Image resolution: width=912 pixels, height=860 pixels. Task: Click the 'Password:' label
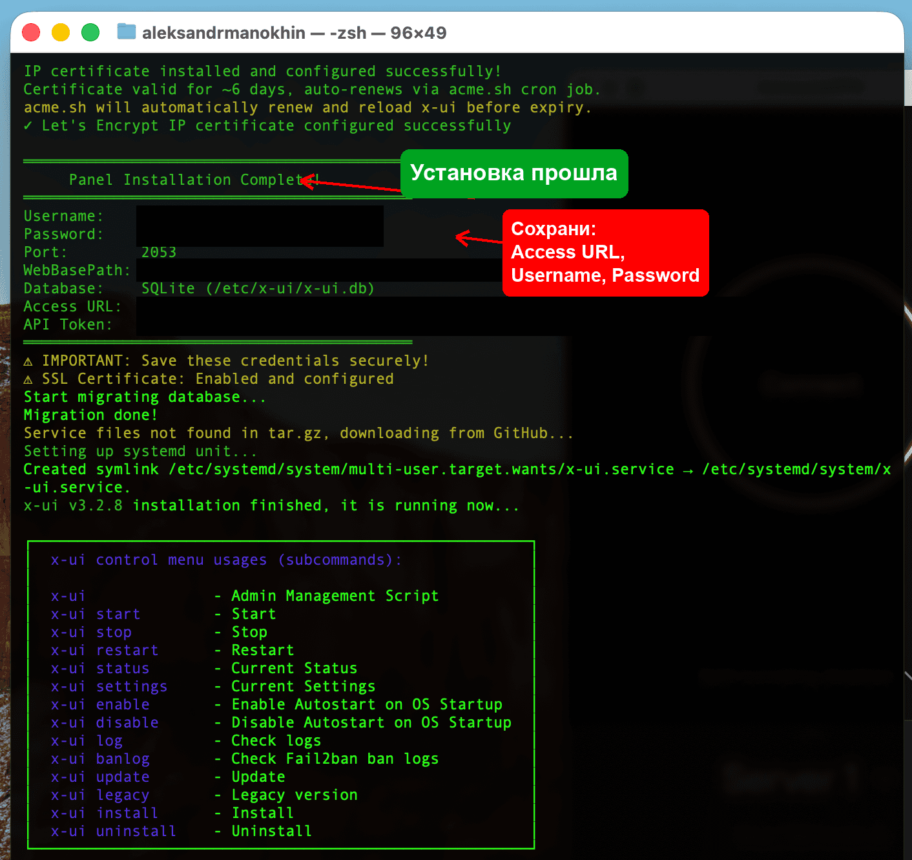[63, 234]
